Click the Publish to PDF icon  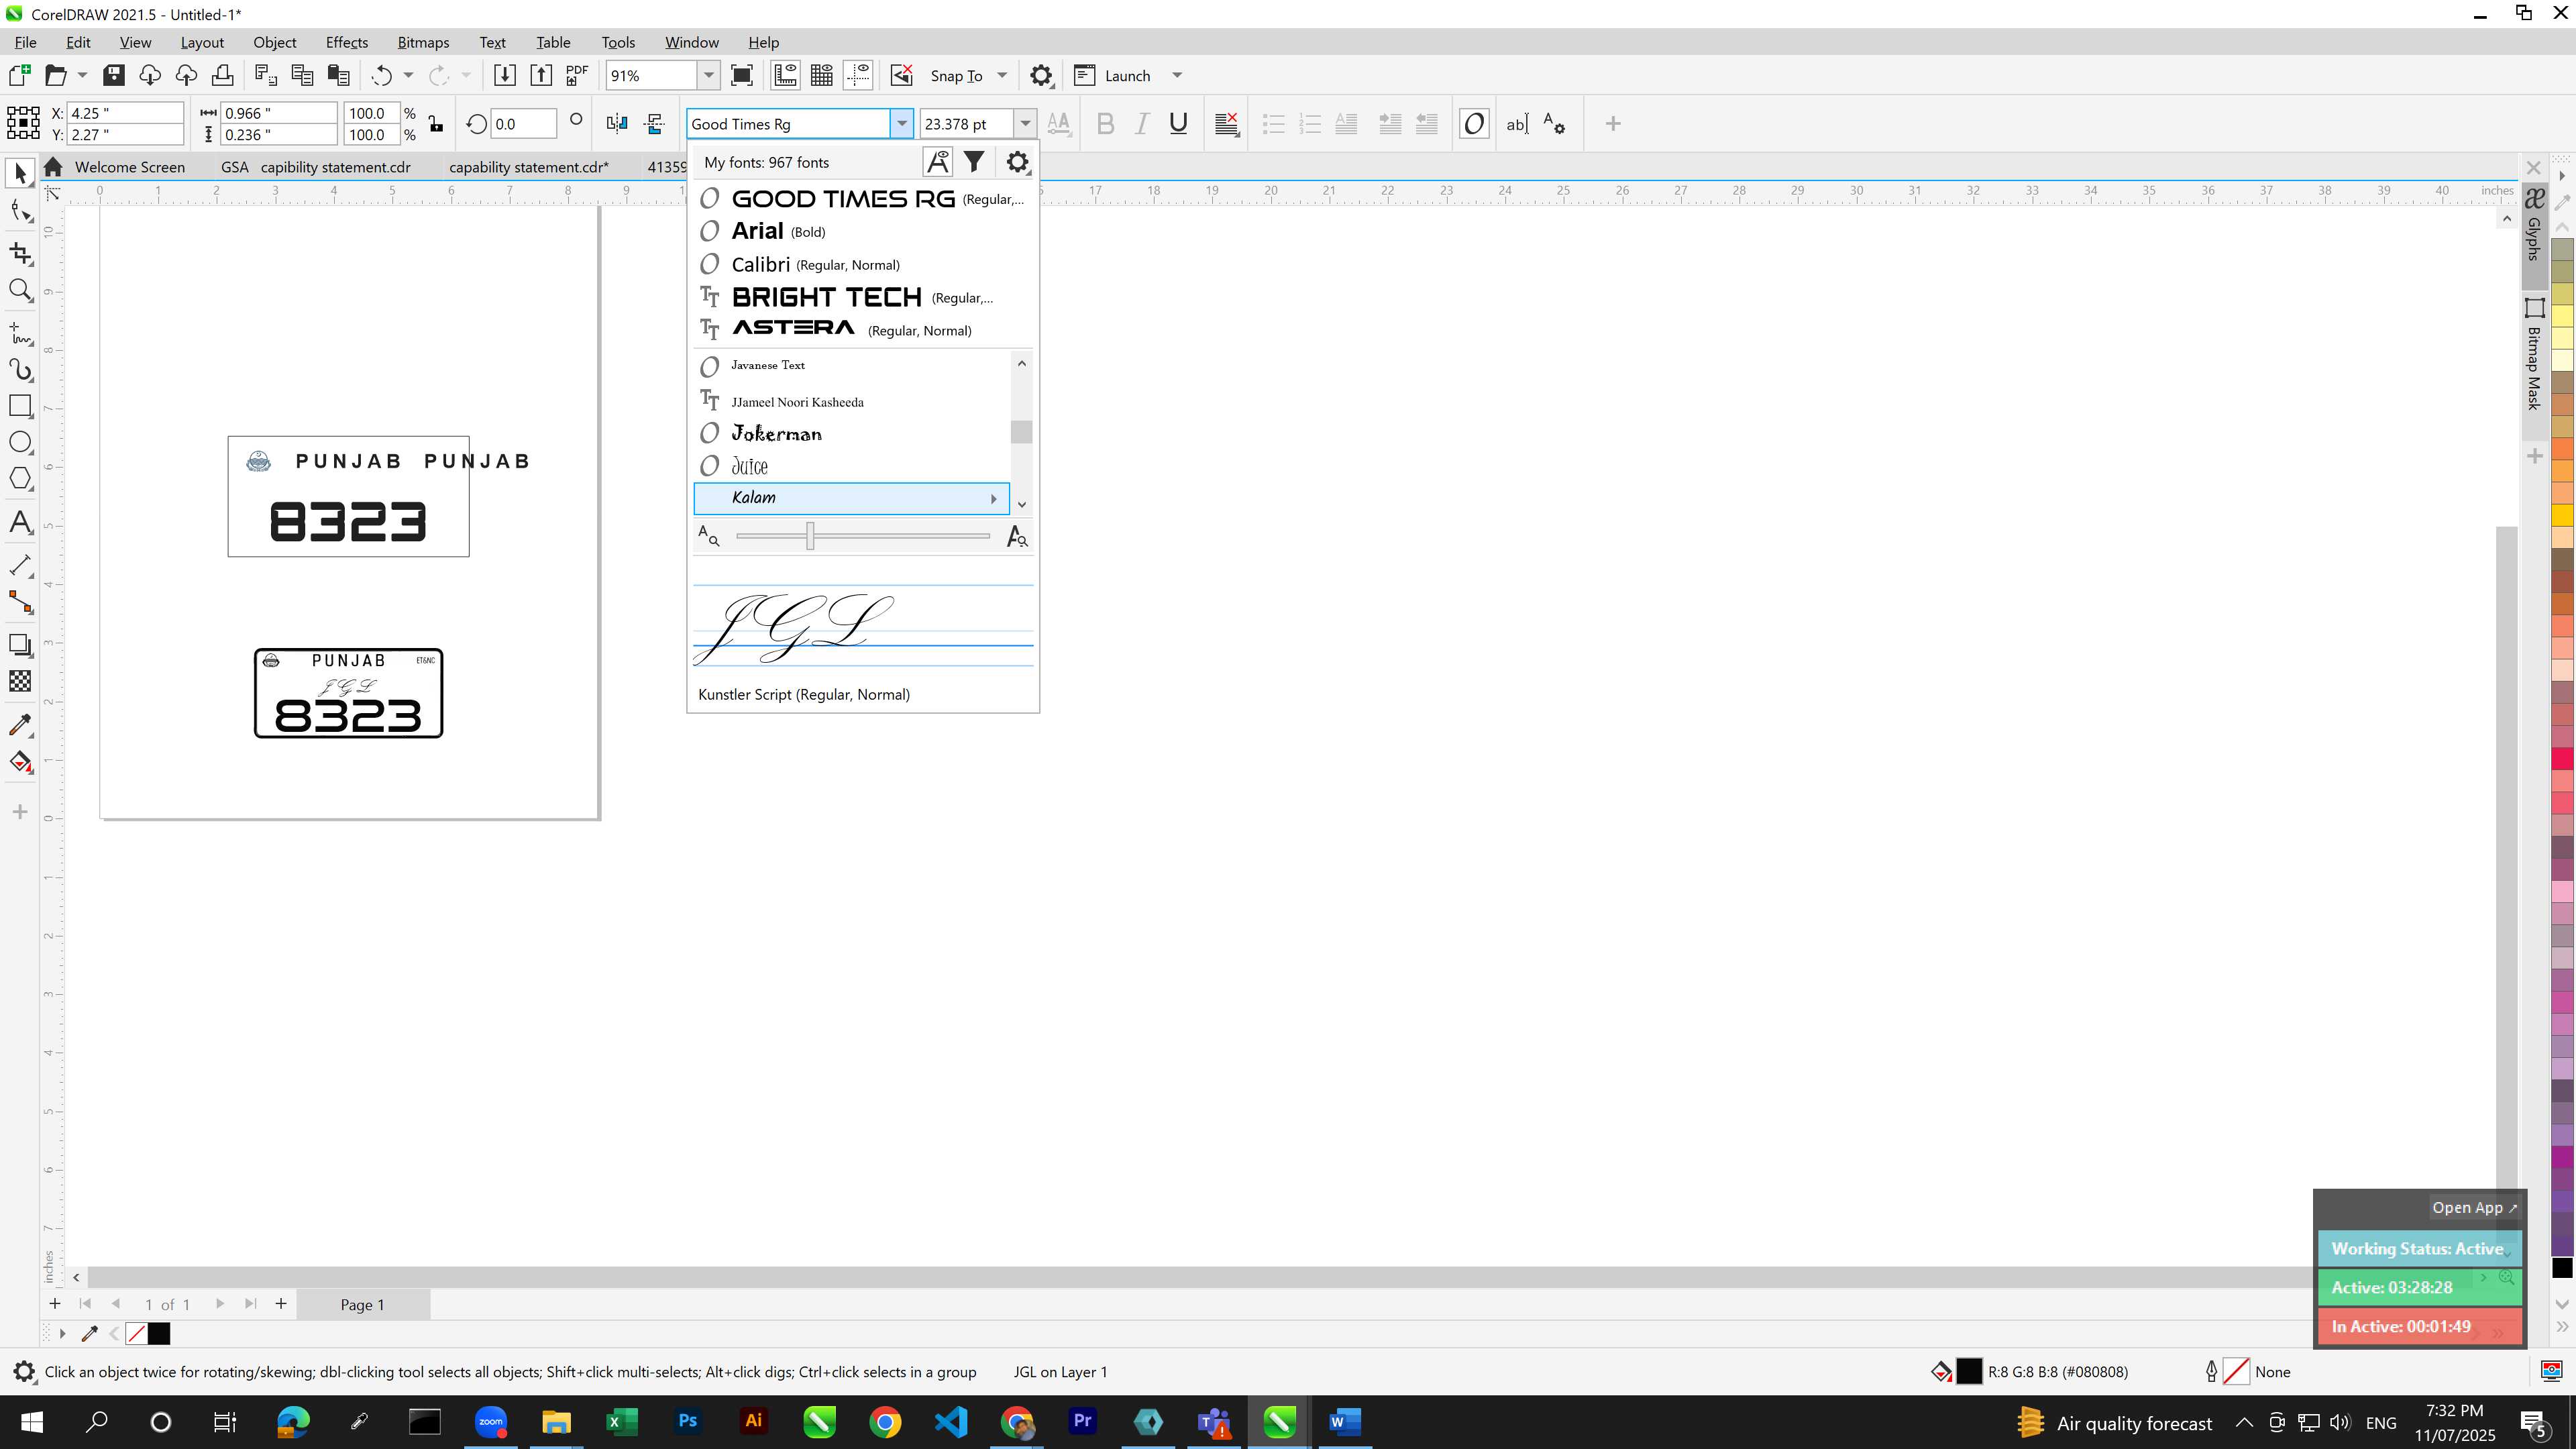click(577, 75)
